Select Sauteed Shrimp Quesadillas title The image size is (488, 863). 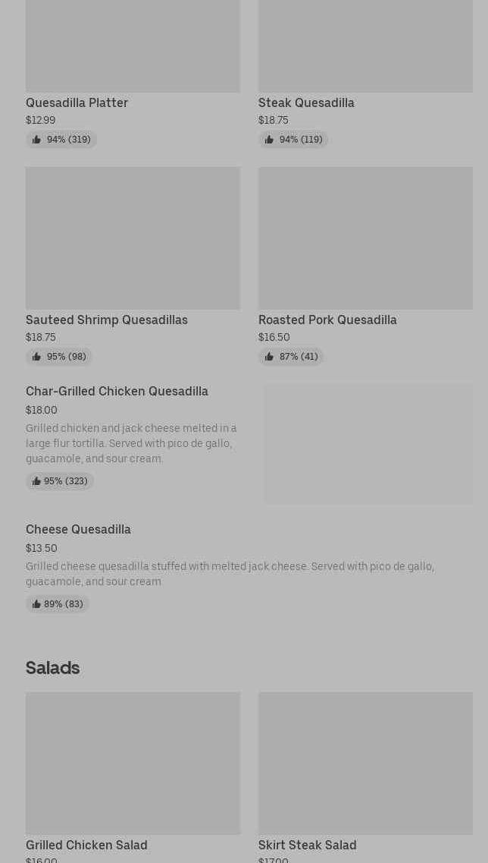[107, 320]
